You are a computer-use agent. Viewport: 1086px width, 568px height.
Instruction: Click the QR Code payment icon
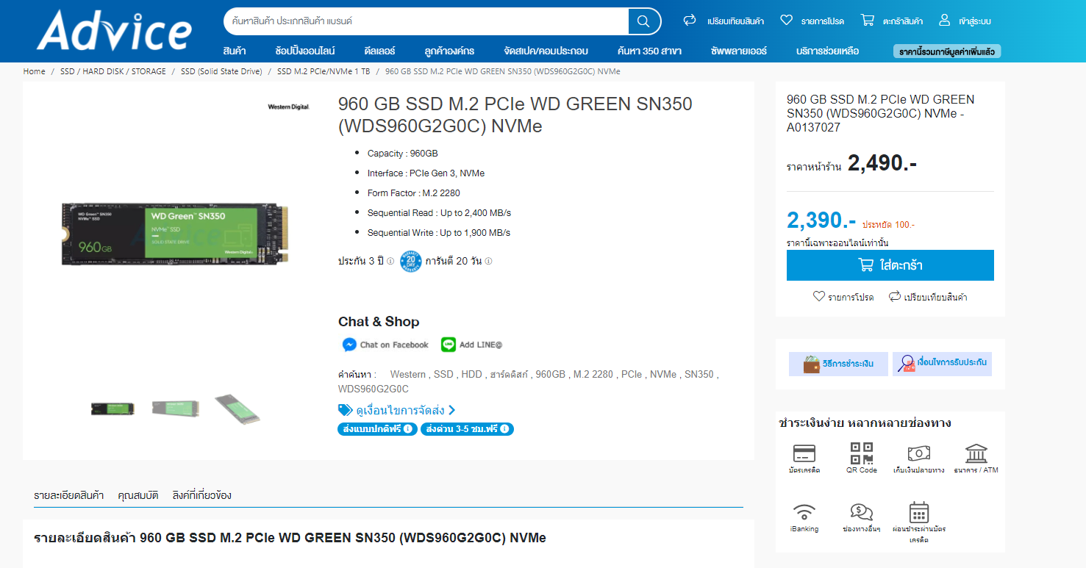[862, 453]
